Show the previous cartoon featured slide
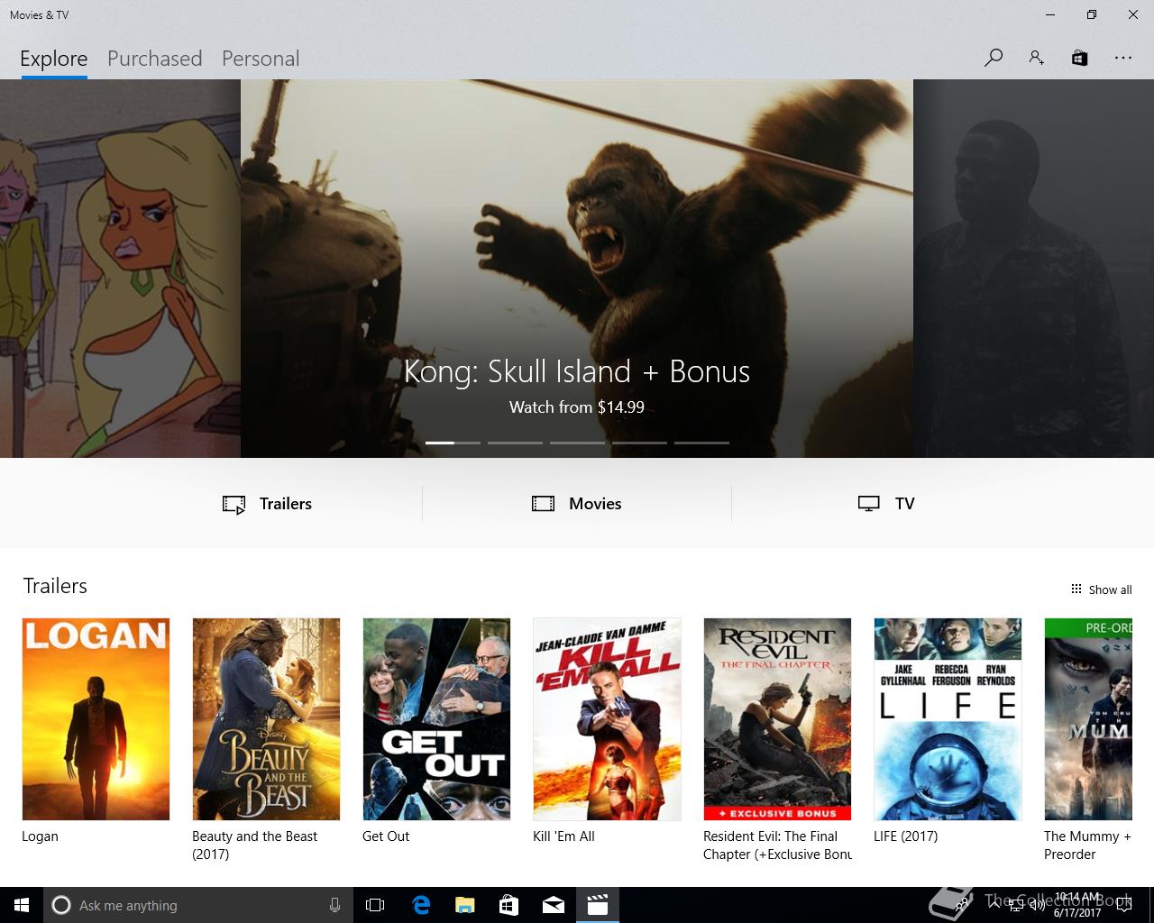Screen dimensions: 1154x923 [120, 269]
